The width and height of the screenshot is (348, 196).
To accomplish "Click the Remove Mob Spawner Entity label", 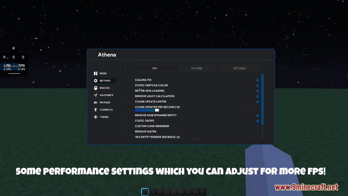I will (156, 115).
